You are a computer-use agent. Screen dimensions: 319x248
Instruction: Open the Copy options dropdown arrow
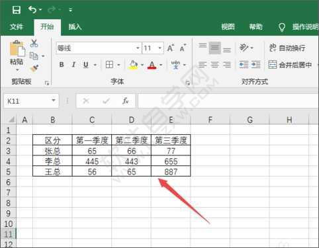click(43, 56)
